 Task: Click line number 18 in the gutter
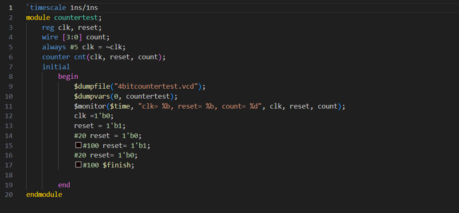[9, 175]
